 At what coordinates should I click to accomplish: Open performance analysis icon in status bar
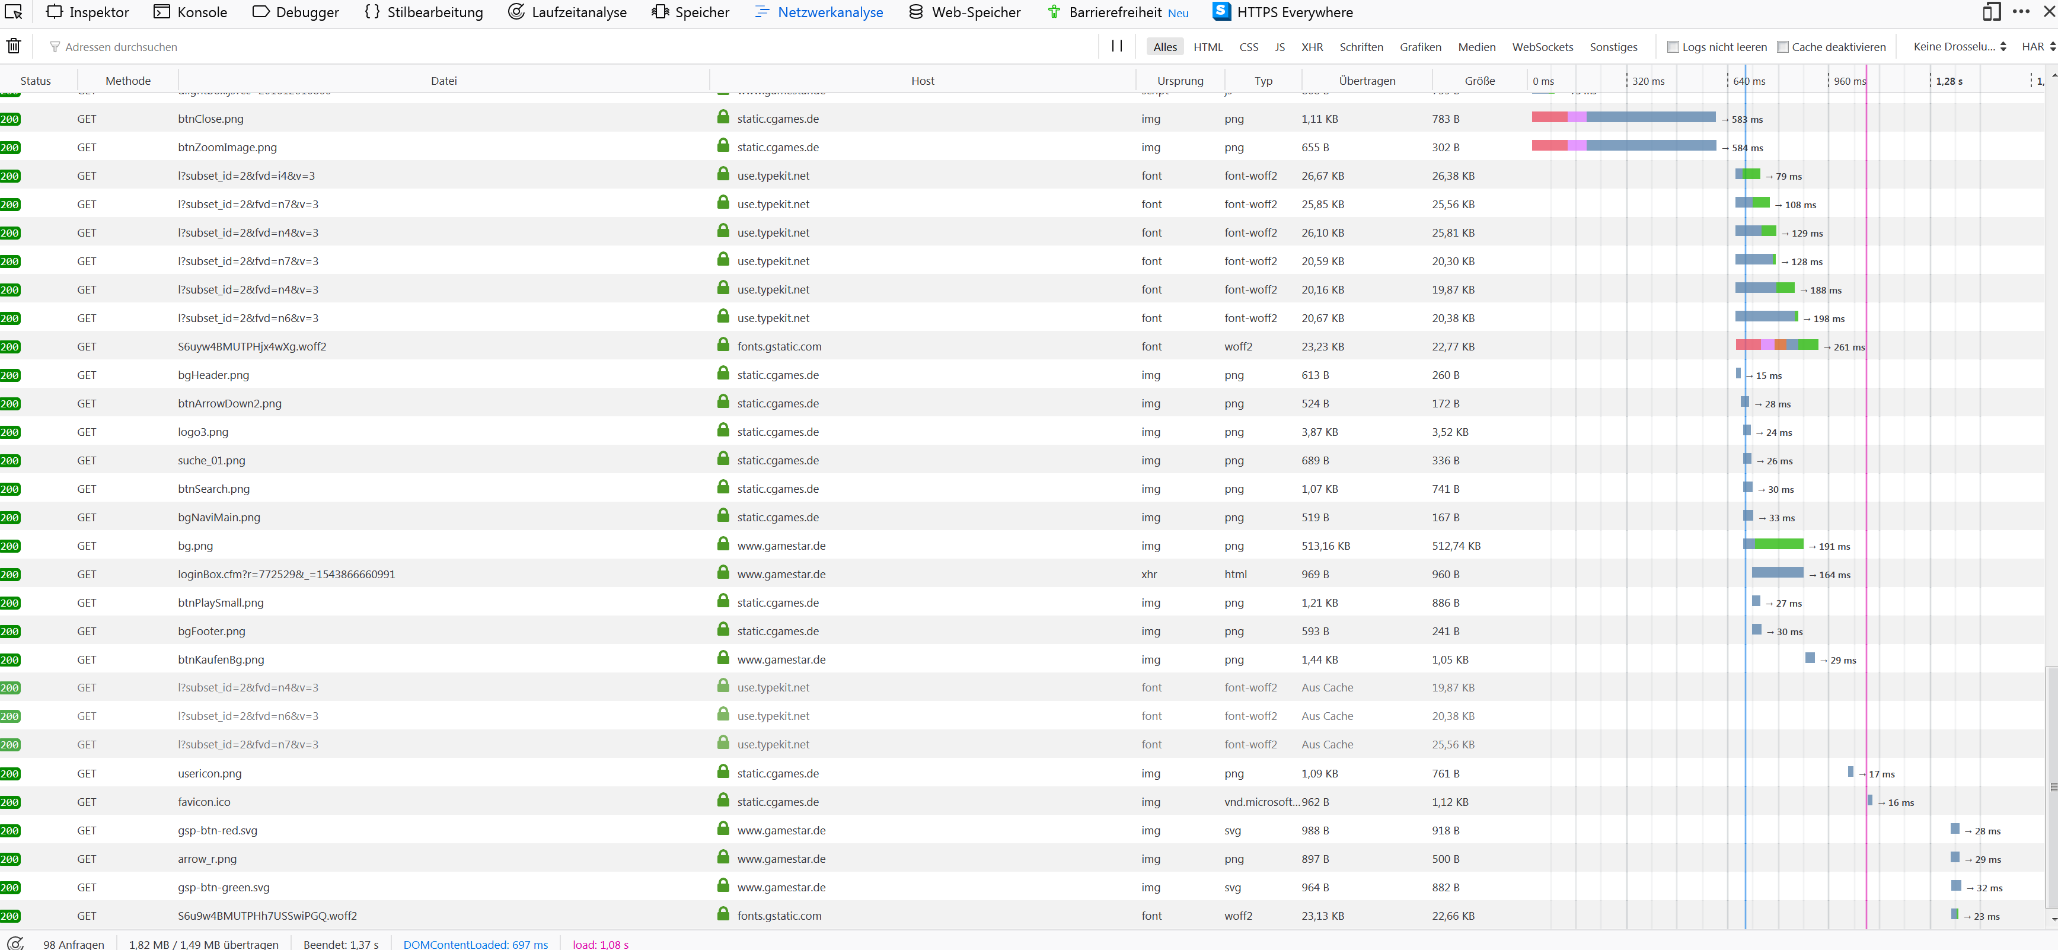coord(14,943)
